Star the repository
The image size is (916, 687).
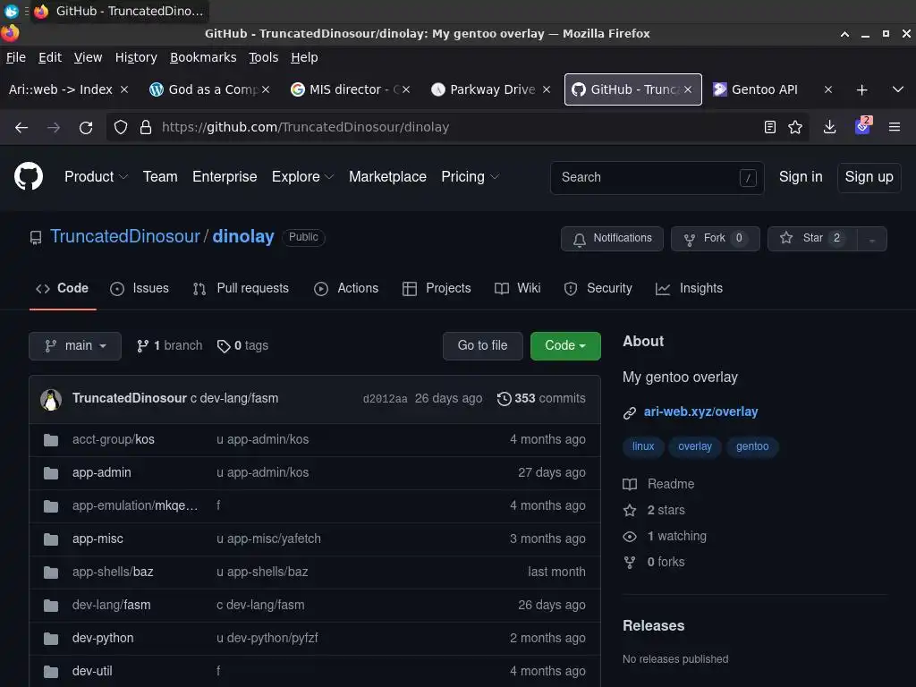[812, 238]
